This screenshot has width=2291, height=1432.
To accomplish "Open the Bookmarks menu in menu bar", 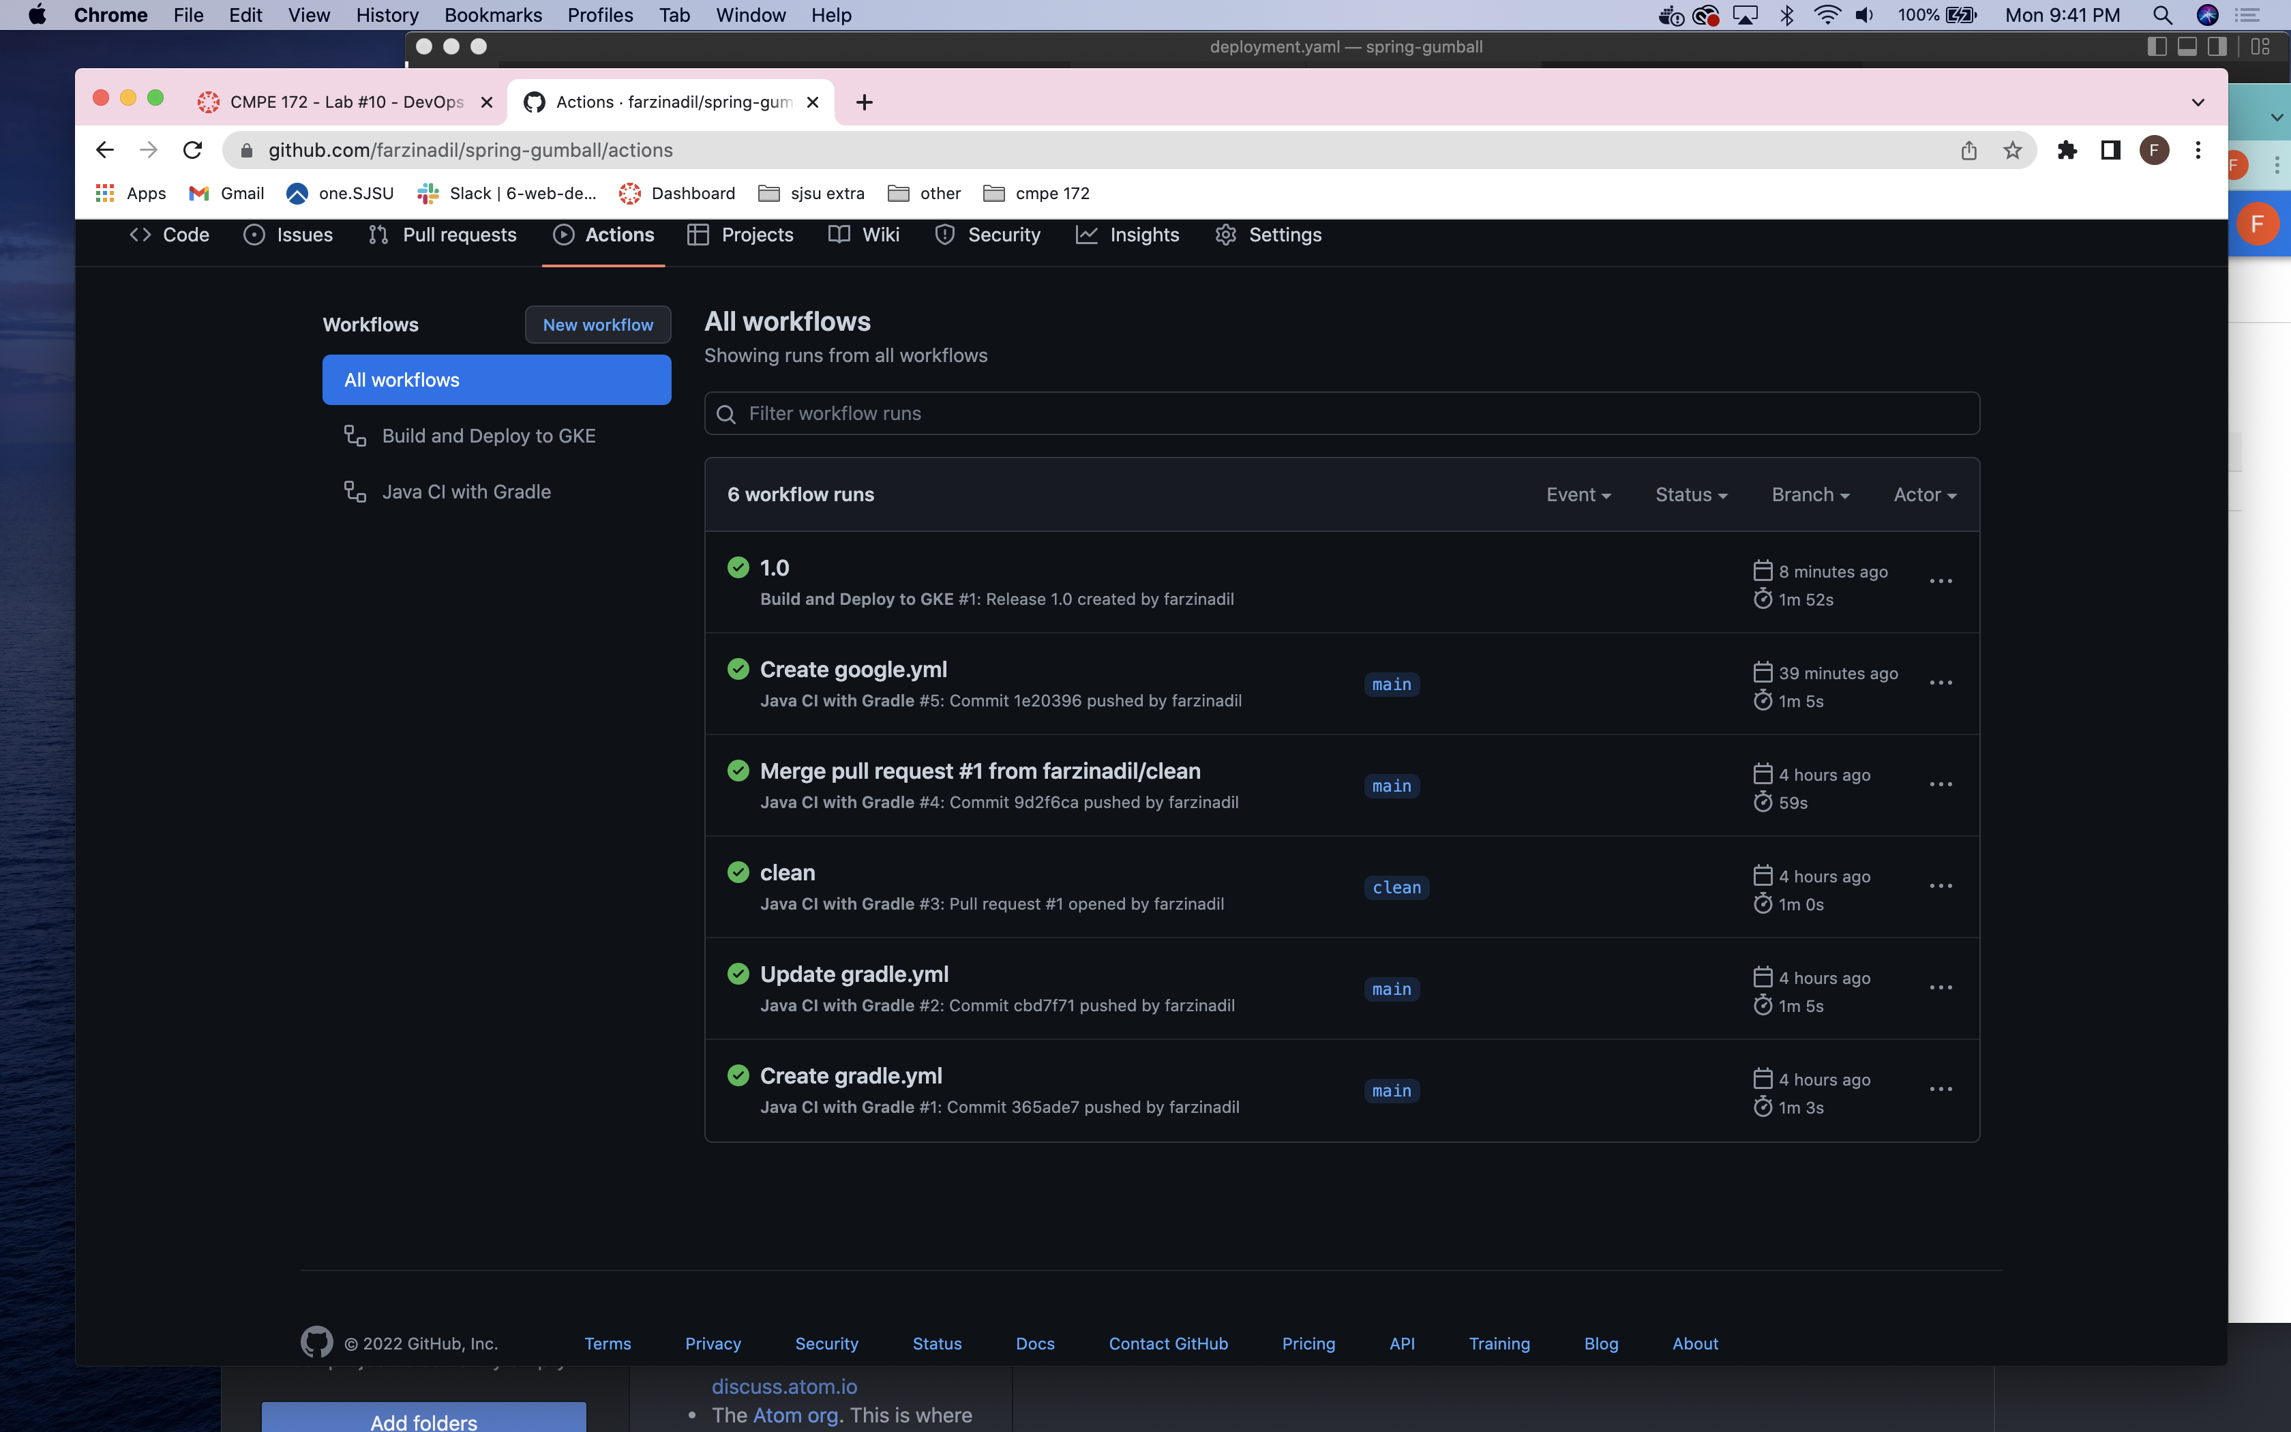I will click(x=492, y=15).
